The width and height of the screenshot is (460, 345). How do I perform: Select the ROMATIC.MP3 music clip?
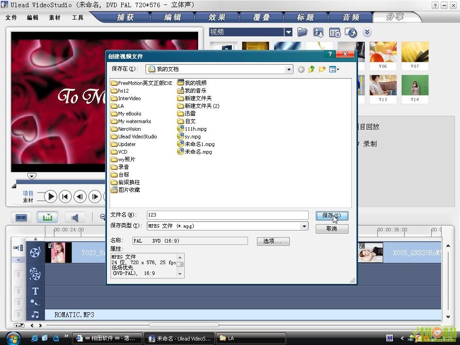[243, 315]
